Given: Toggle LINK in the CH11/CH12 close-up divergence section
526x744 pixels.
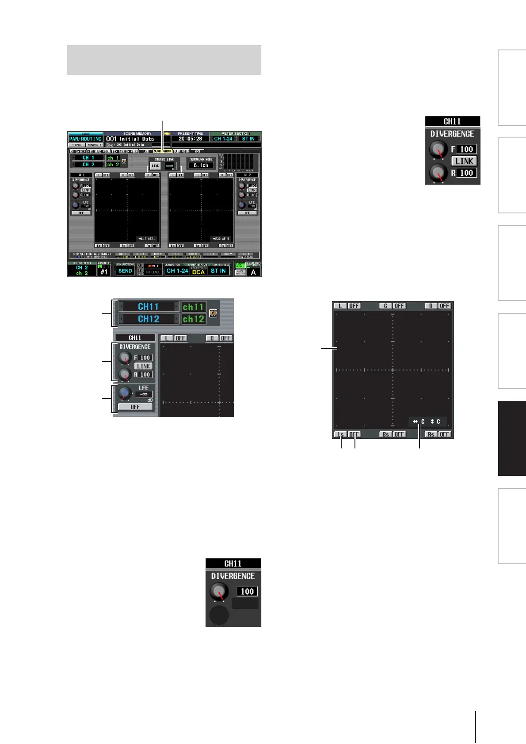Looking at the screenshot, I should [x=144, y=366].
